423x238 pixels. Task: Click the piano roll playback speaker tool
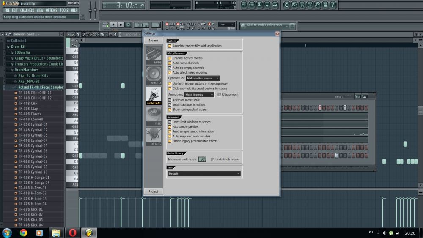click(x=115, y=35)
